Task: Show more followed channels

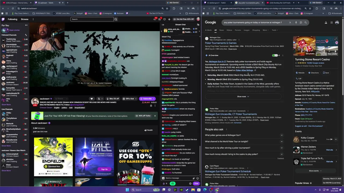Action: coord(6,105)
